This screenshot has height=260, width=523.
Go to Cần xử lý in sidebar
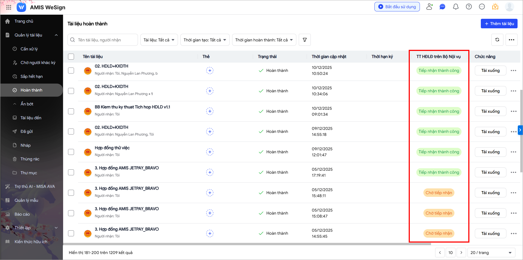(x=29, y=49)
